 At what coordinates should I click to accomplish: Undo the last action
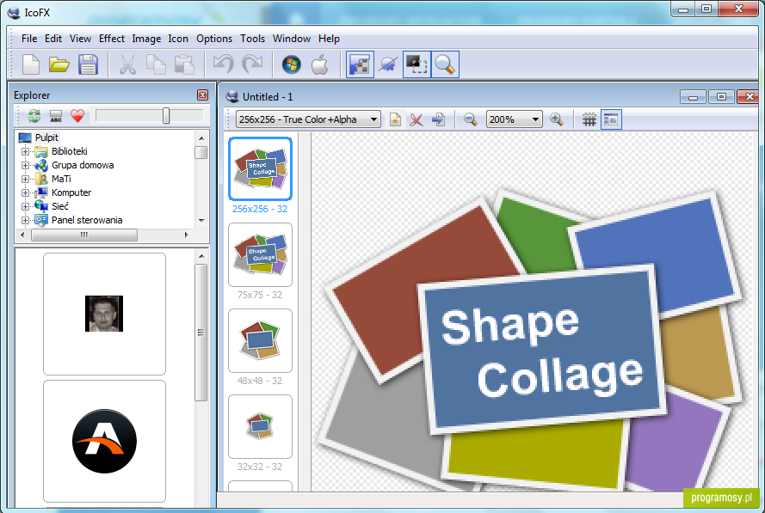point(224,64)
